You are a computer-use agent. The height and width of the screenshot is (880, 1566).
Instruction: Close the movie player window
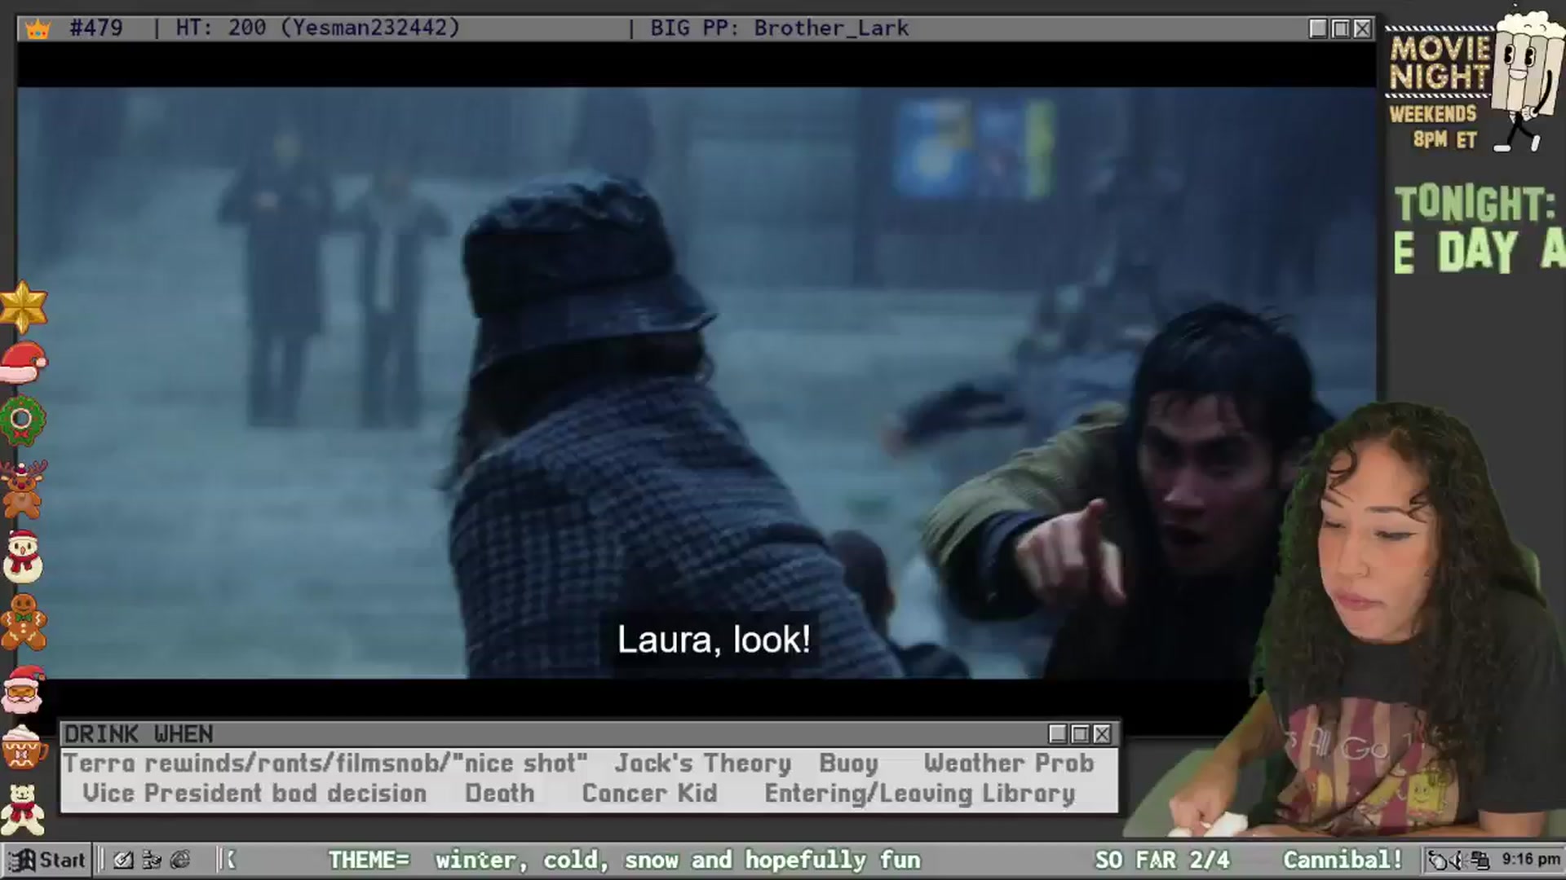tap(1362, 29)
